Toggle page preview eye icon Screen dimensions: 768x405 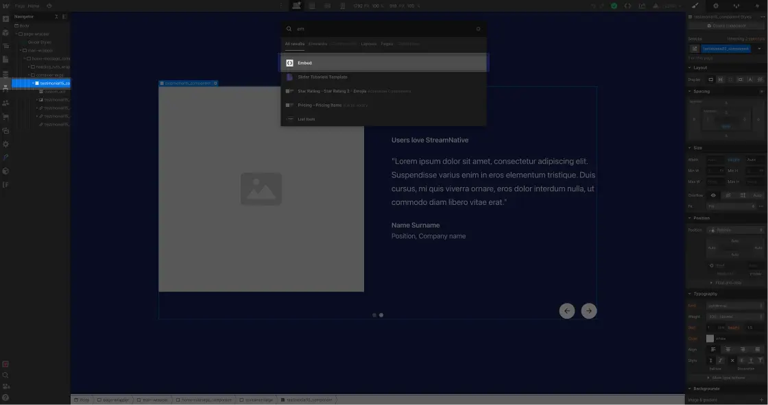click(x=49, y=6)
